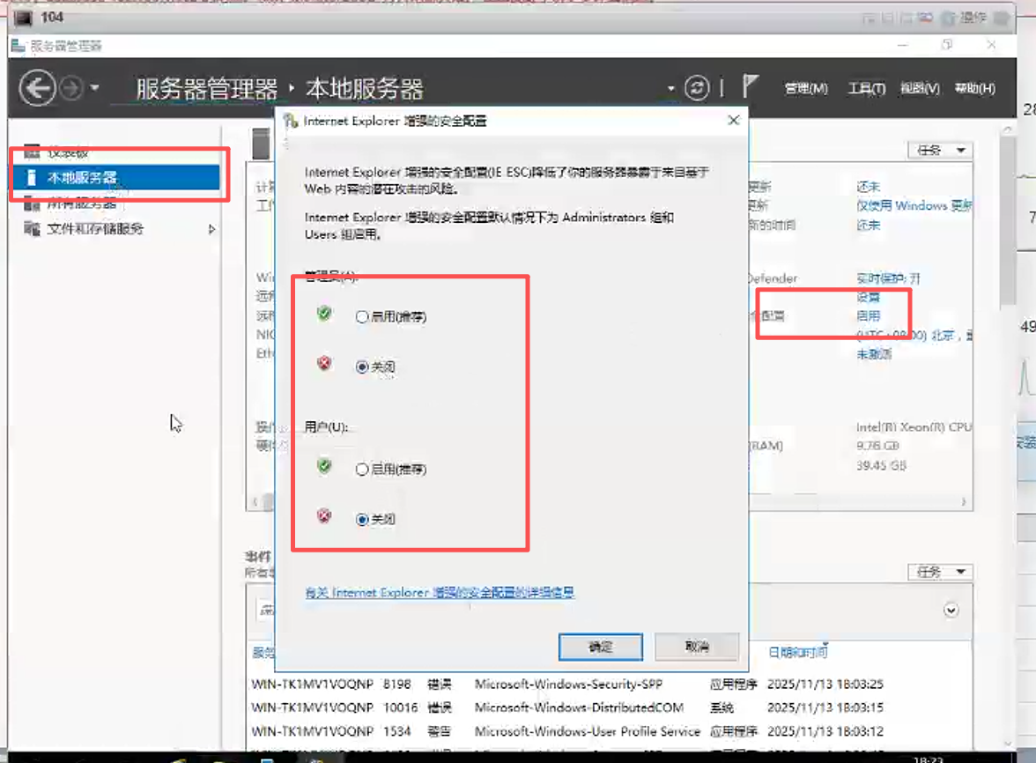1036x763 pixels.
Task: Open the 管理(M) menu
Action: (805, 89)
